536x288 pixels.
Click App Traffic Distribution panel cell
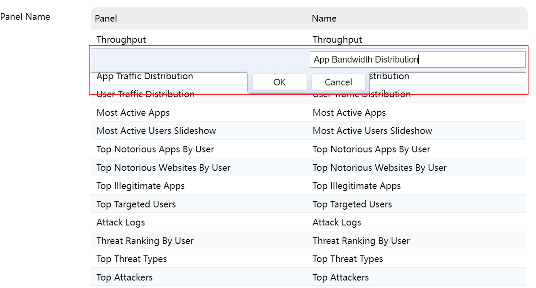click(x=145, y=77)
